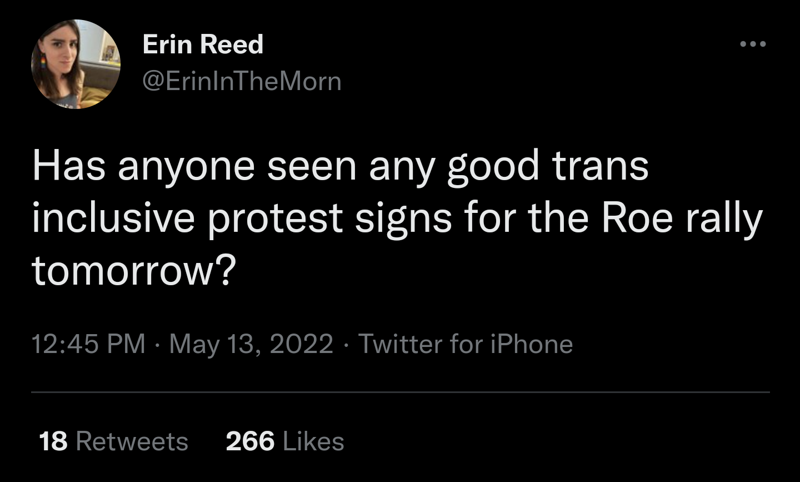Viewport: 800px width, 482px height.
Task: Click the words "inclusive protest signs"
Action: (x=242, y=218)
